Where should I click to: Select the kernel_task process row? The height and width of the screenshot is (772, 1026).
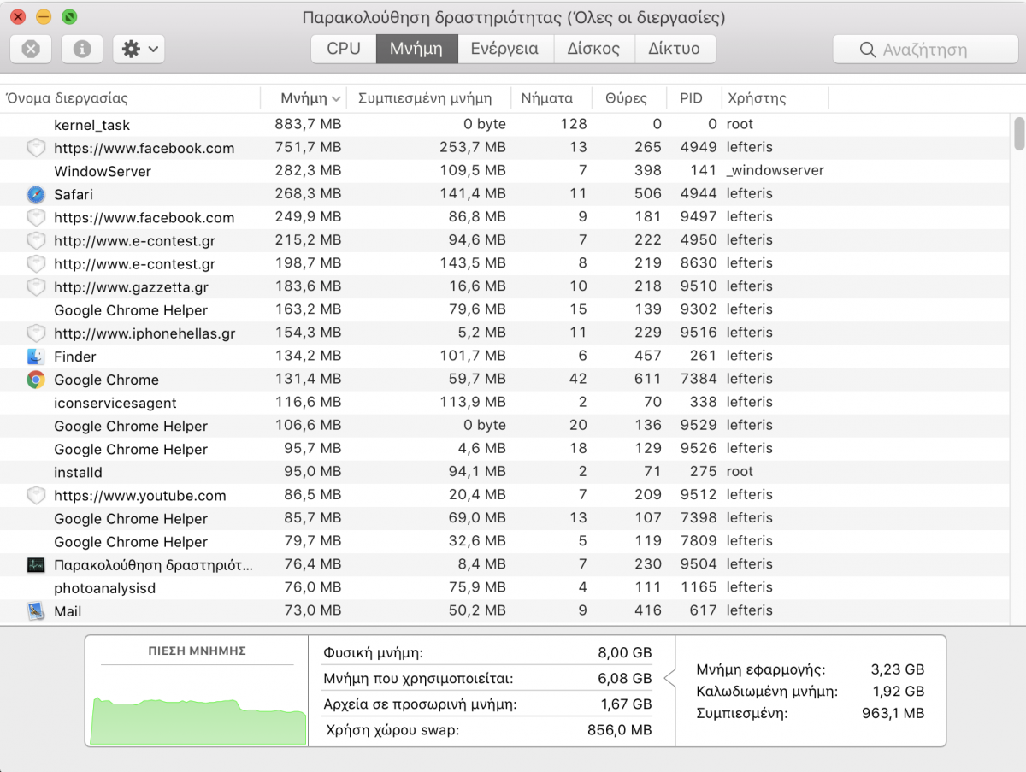[505, 125]
